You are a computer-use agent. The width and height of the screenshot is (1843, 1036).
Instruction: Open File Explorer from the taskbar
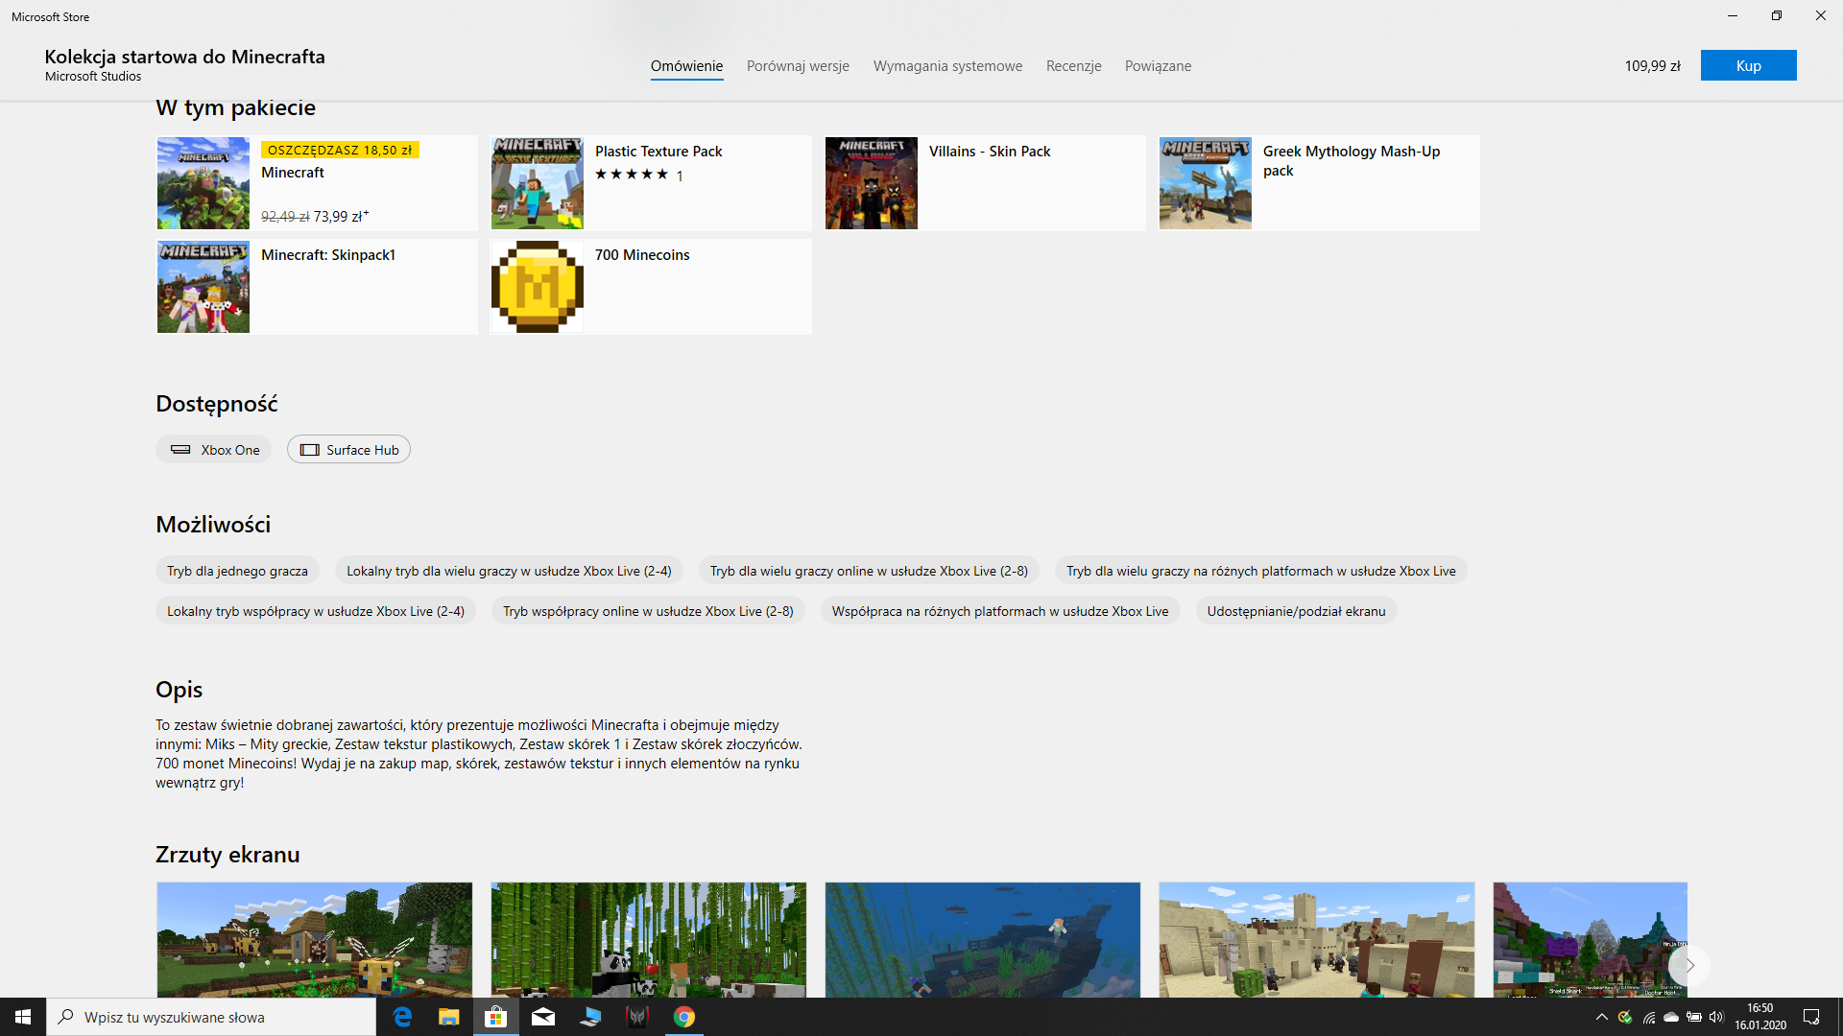point(448,1017)
